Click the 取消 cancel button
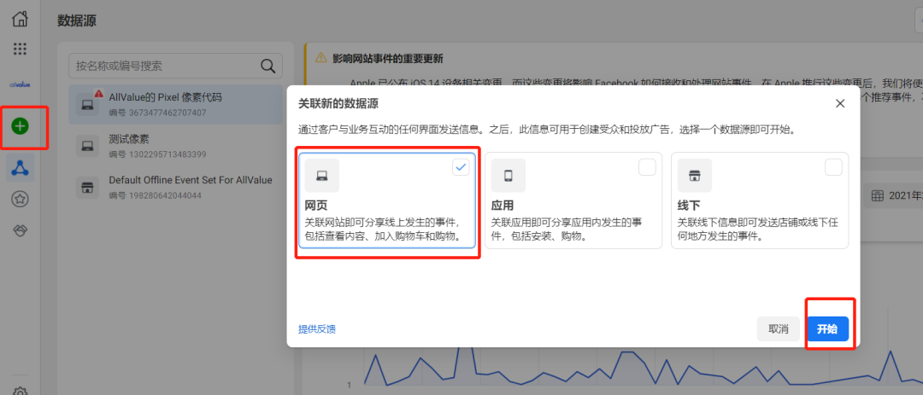 tap(779, 329)
